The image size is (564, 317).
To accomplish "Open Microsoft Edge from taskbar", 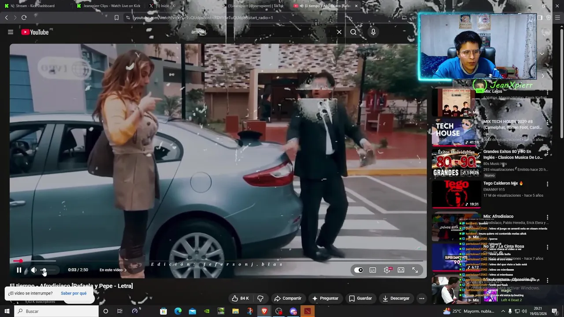I will tap(178, 311).
